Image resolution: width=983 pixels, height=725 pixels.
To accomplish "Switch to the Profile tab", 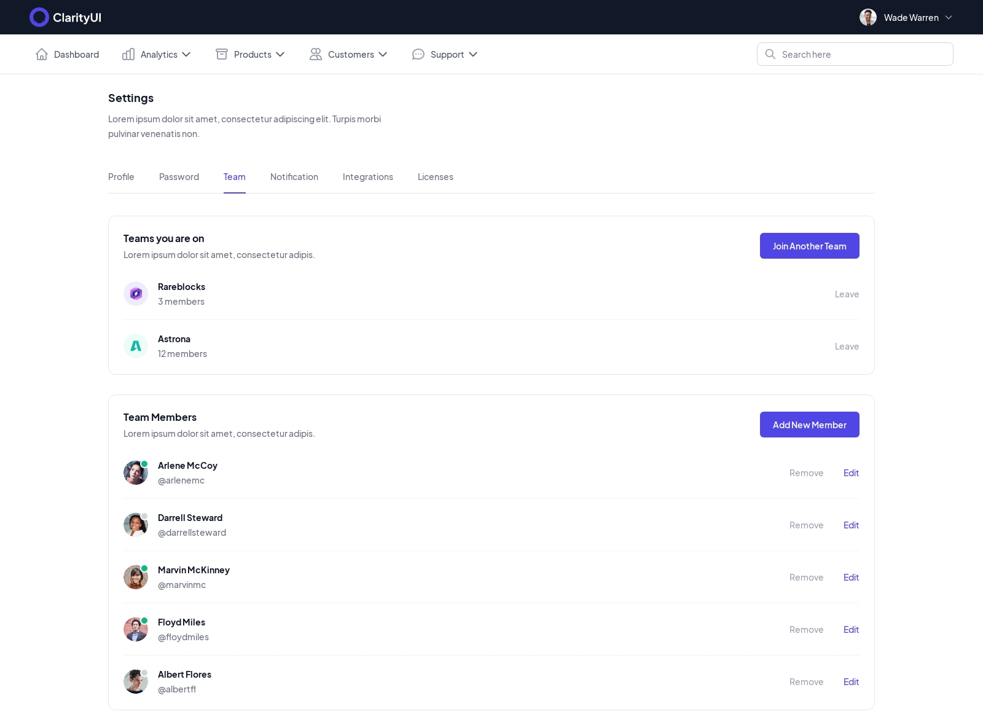I will coord(121,177).
